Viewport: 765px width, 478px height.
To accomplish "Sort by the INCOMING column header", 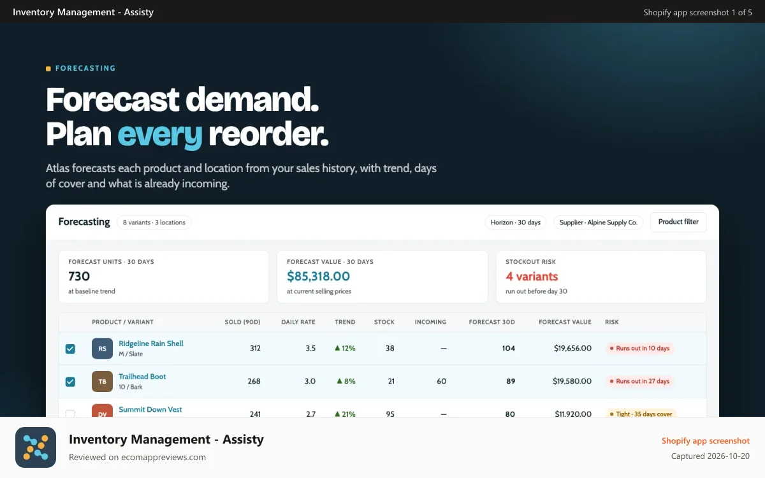I will tap(430, 322).
